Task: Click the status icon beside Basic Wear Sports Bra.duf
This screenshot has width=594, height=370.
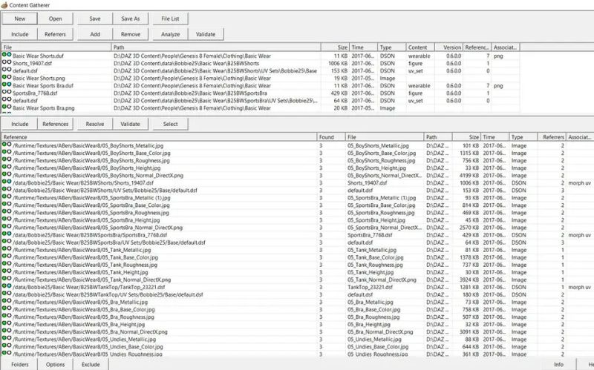Action: click(x=7, y=85)
